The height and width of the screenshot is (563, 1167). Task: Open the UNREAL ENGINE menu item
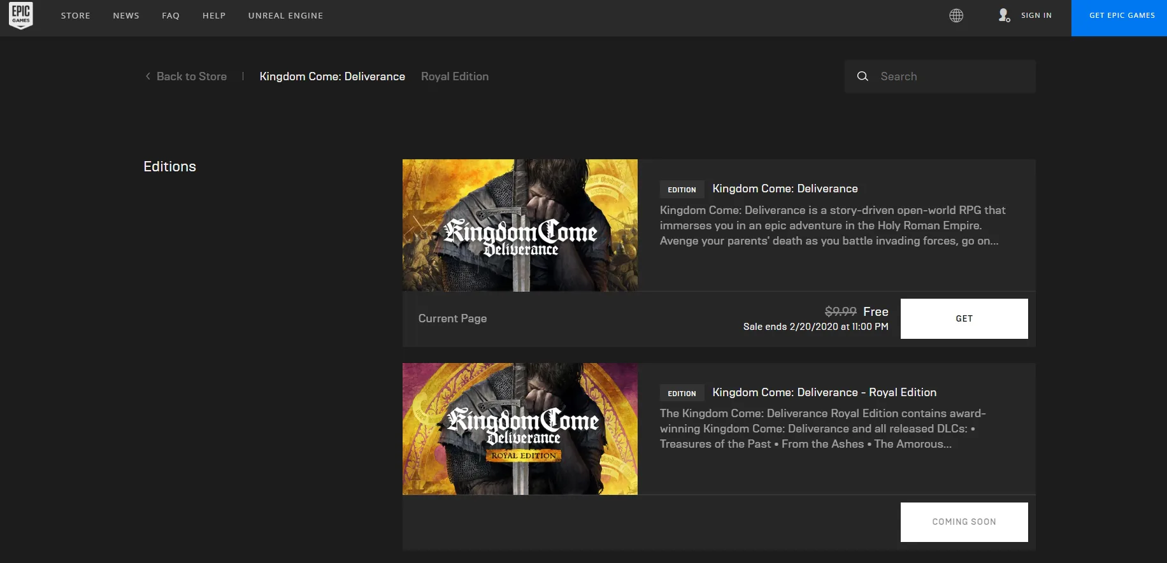point(285,15)
